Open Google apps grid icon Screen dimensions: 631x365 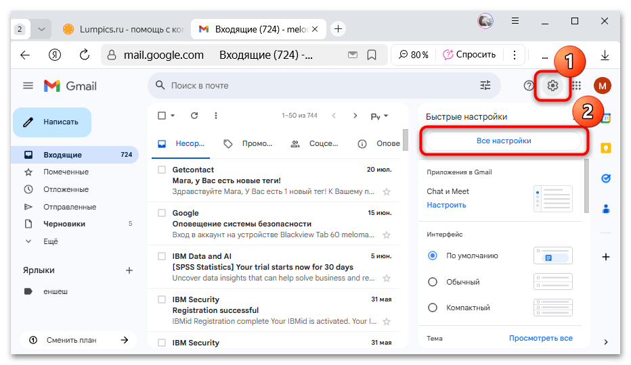pyautogui.click(x=577, y=86)
